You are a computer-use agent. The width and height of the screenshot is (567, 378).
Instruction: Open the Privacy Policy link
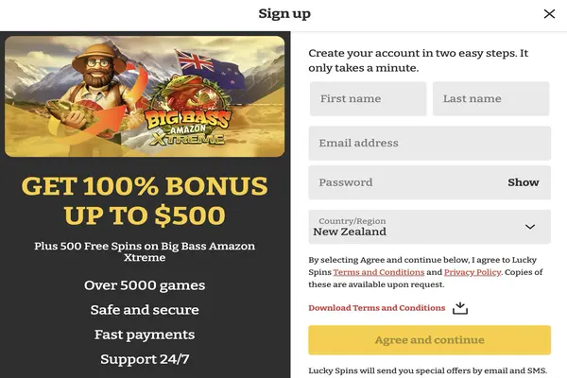point(472,272)
